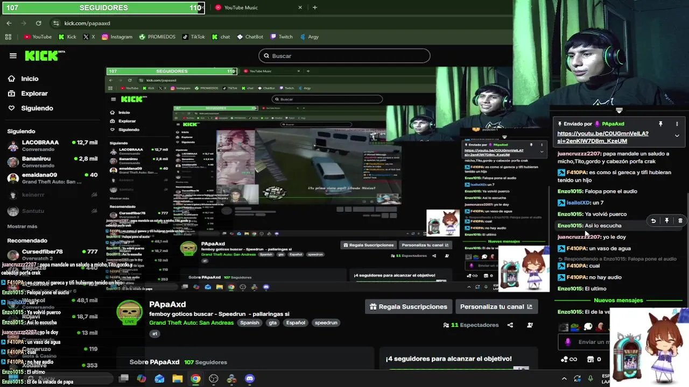Image resolution: width=689 pixels, height=387 pixels.
Task: Open the Kick hamburger menu
Action: pos(13,56)
